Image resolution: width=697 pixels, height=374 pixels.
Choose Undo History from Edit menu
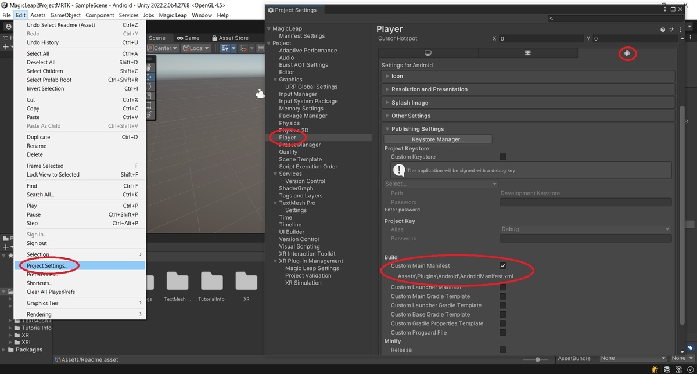tap(80, 42)
